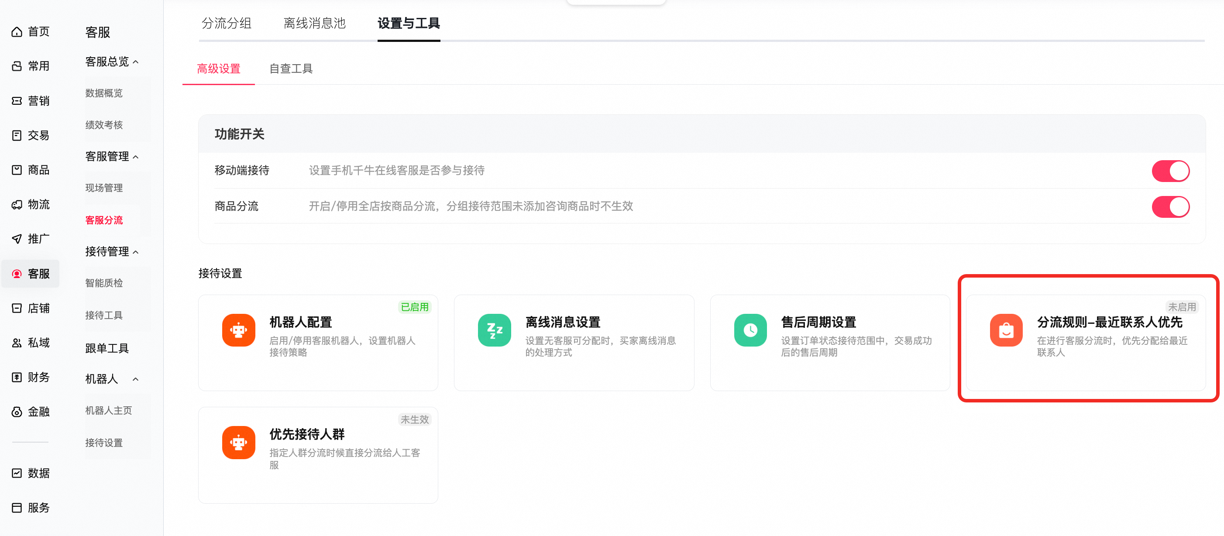The width and height of the screenshot is (1224, 536).
Task: Open 现场管理 in the side menu
Action: click(x=104, y=188)
